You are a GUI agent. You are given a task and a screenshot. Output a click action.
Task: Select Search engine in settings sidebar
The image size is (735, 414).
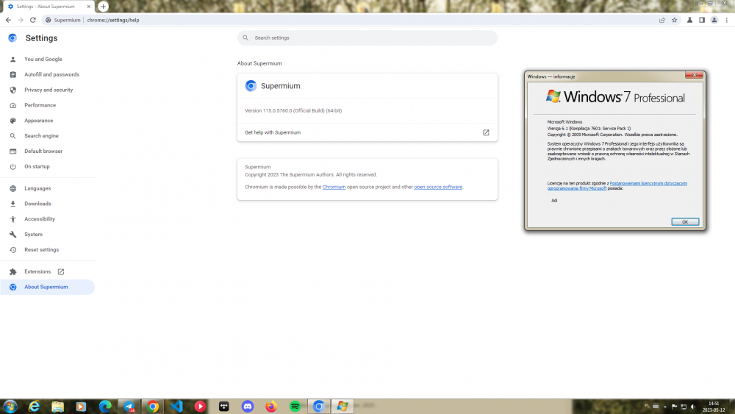click(41, 136)
